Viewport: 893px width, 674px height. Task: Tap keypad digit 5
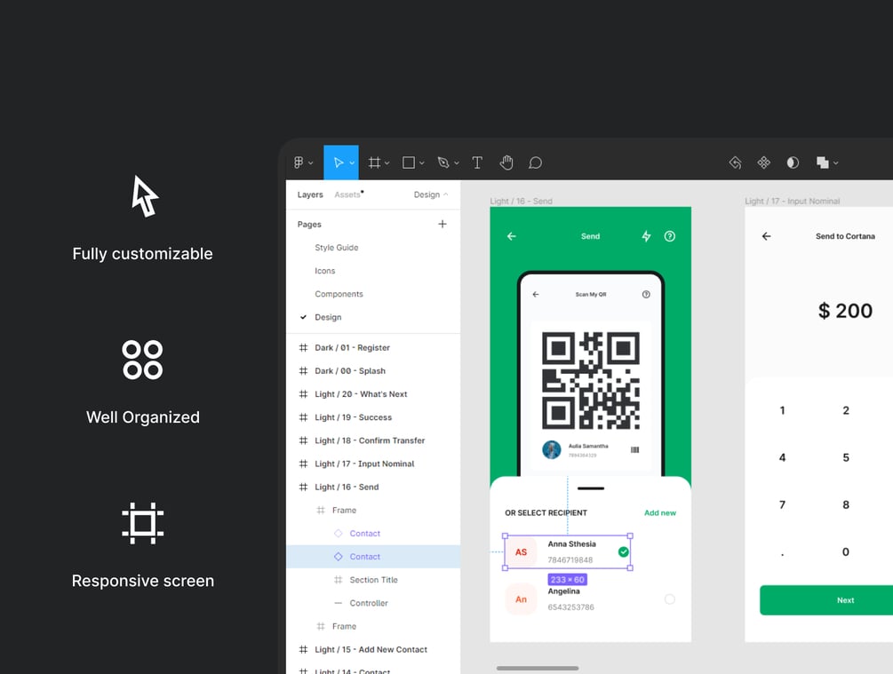846,457
